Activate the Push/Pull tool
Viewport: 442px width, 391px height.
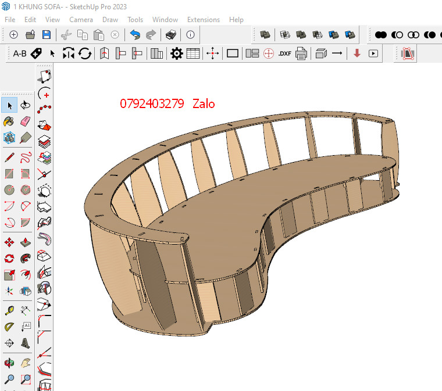pos(25,242)
